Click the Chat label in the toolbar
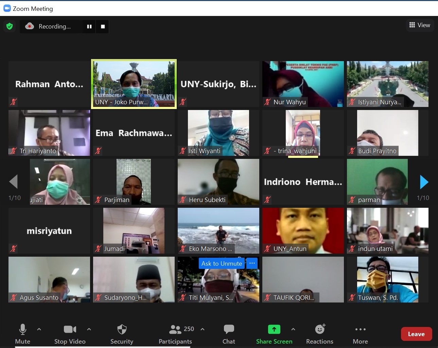 click(x=229, y=341)
